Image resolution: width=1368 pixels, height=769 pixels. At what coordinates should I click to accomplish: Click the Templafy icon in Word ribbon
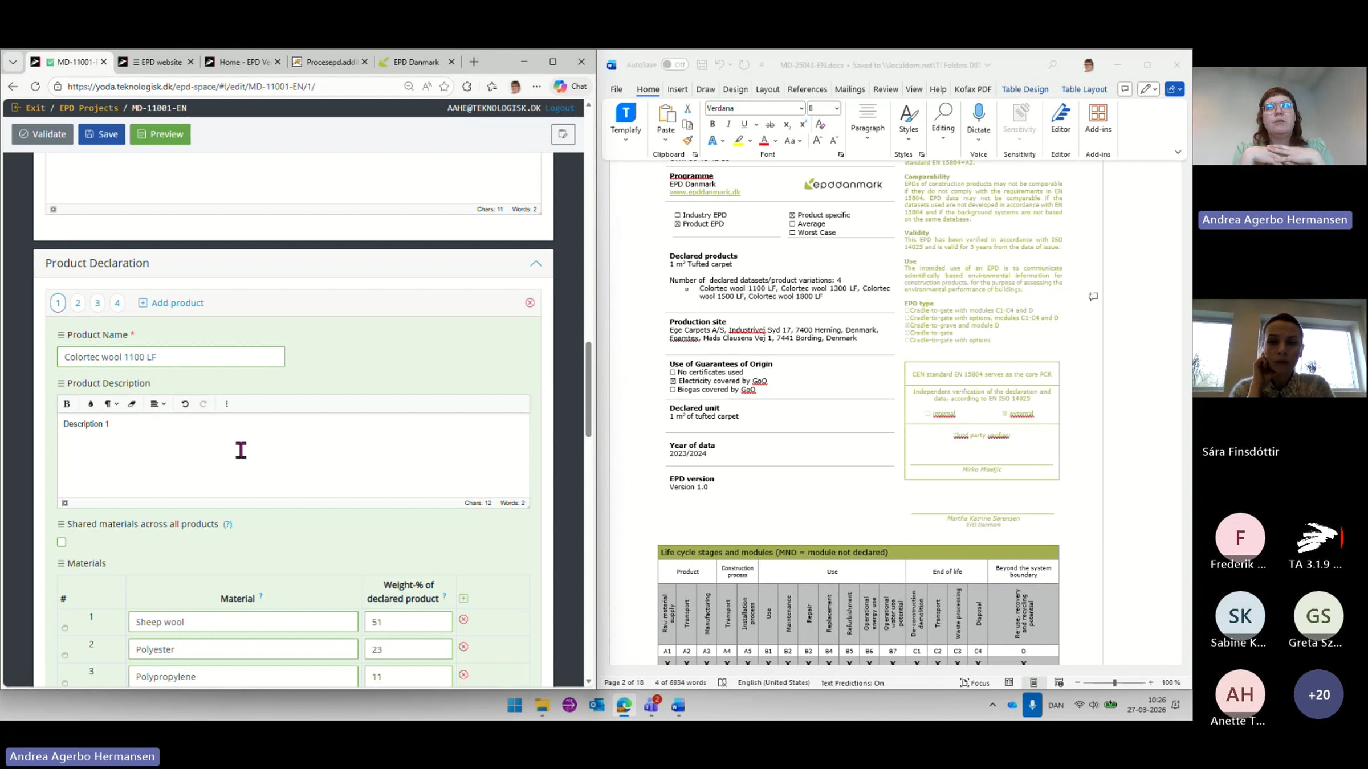(x=625, y=113)
